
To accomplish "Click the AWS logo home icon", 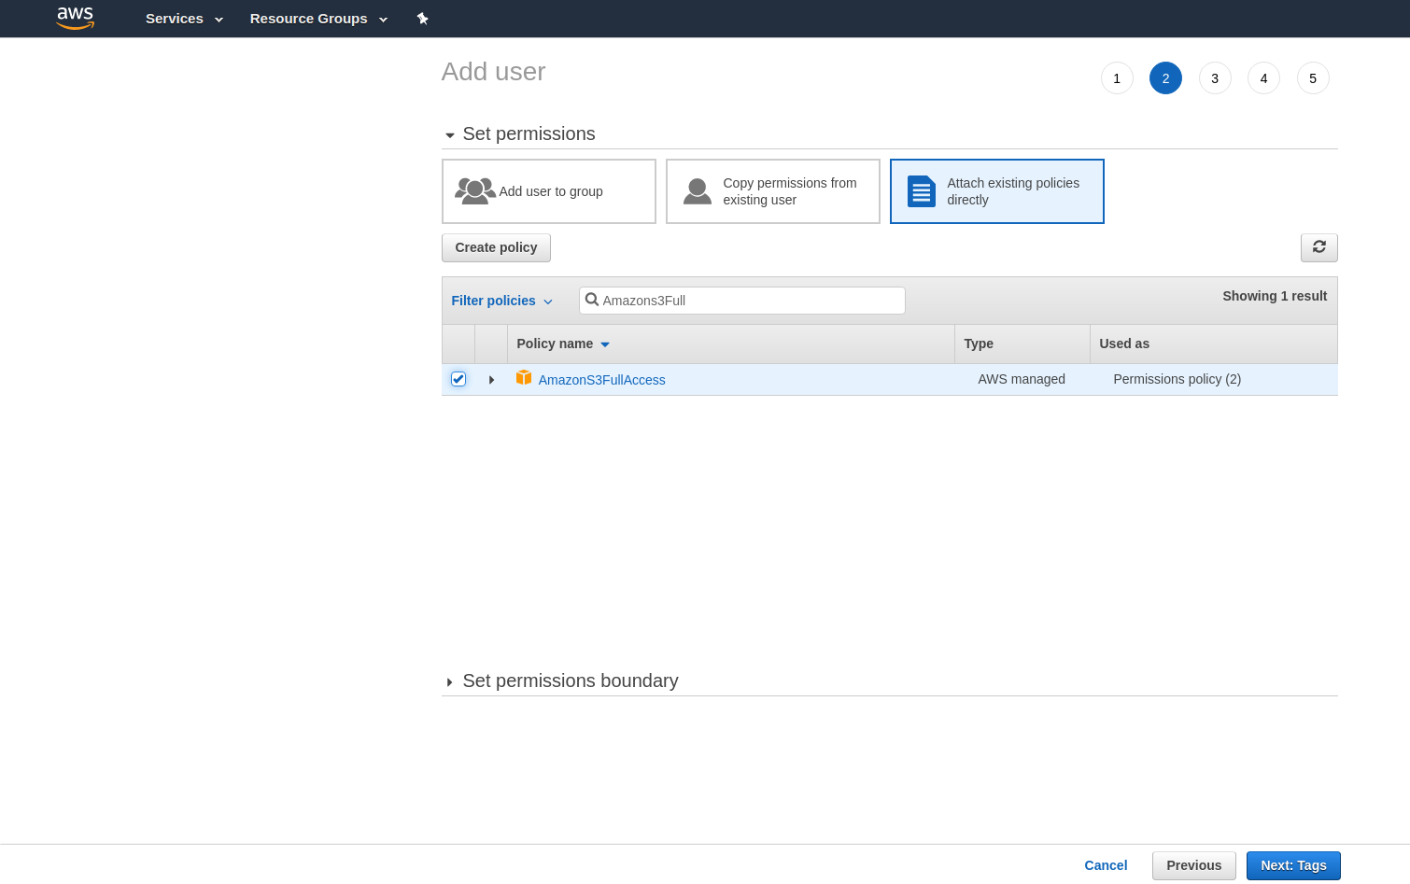I will pyautogui.click(x=76, y=18).
